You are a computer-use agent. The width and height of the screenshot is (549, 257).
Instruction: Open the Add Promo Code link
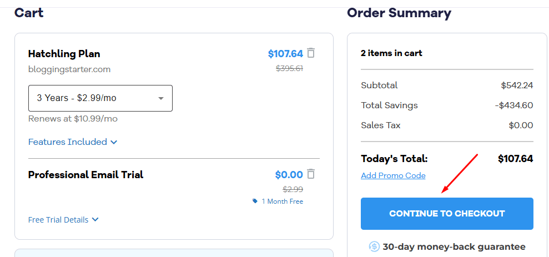393,175
